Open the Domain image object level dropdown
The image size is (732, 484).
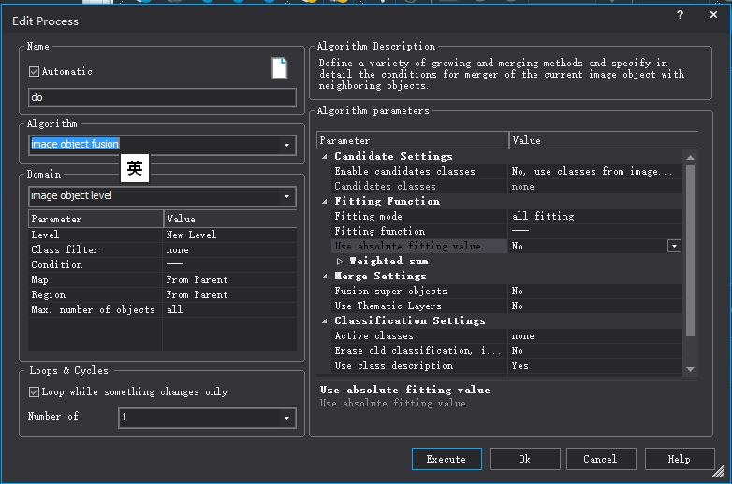click(286, 196)
